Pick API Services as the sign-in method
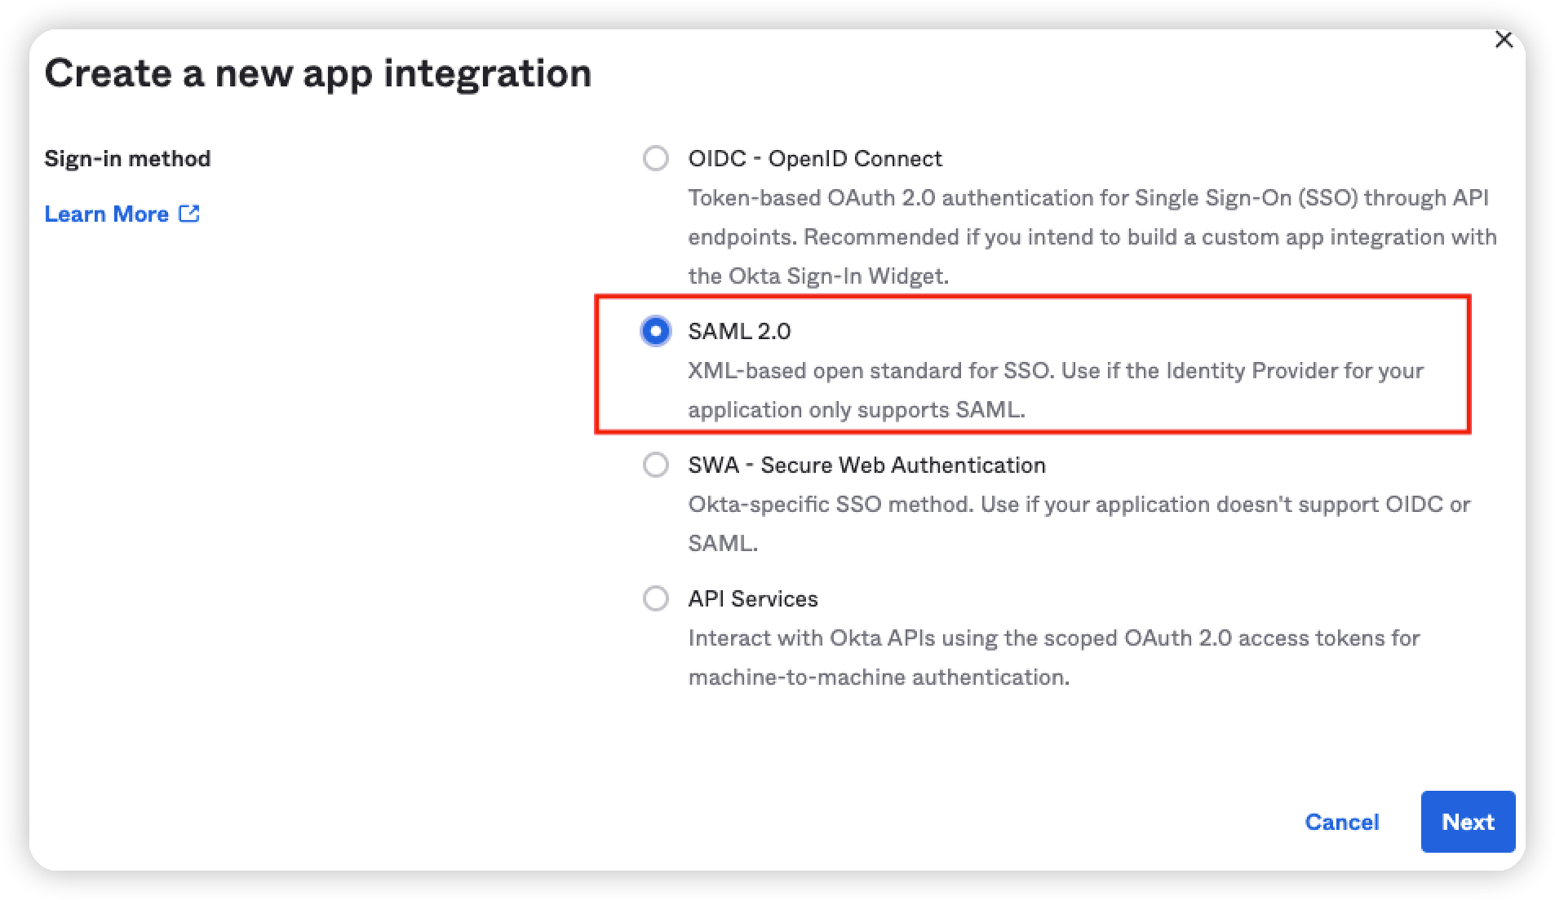 coord(655,598)
